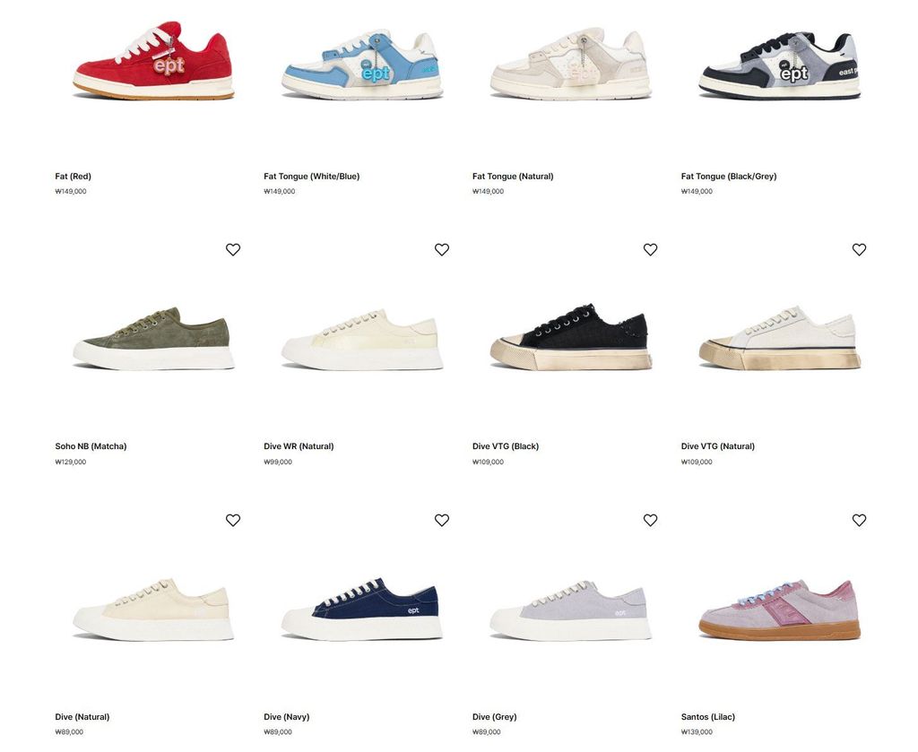This screenshot has width=918, height=752.
Task: Open Fat Tongue (Black/Grey) title link
Action: [729, 177]
